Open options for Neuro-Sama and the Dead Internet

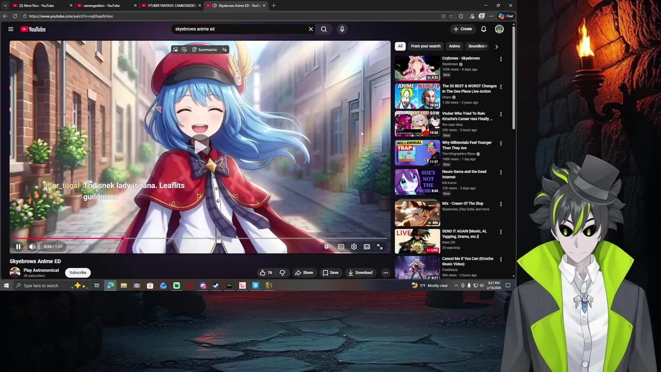tap(500, 172)
